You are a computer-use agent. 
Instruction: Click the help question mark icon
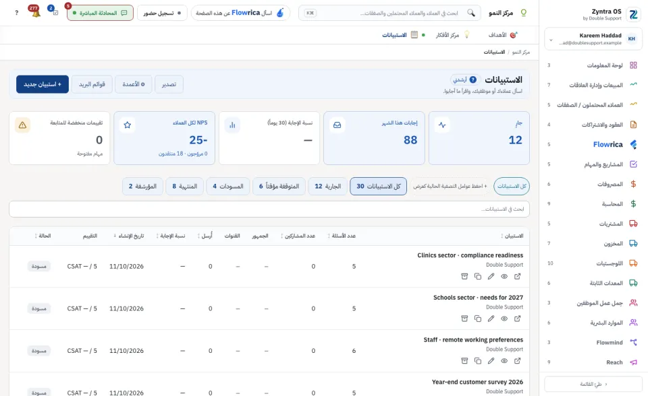[x=16, y=13]
